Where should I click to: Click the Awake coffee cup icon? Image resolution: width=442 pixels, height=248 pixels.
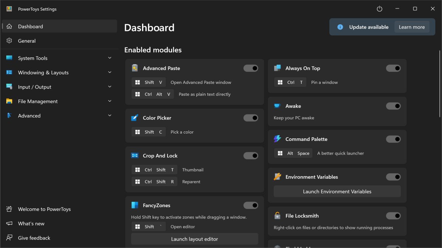coord(277,106)
